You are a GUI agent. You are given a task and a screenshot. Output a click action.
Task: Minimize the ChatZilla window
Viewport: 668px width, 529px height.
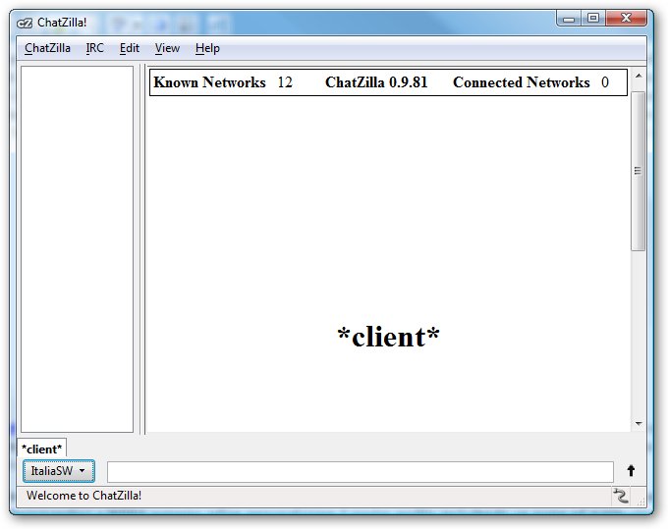(x=569, y=19)
